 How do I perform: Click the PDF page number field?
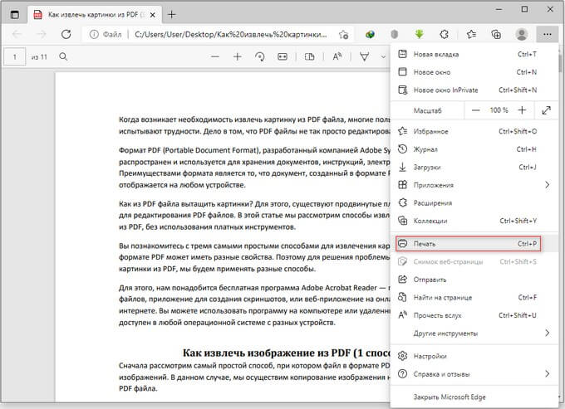(x=15, y=57)
